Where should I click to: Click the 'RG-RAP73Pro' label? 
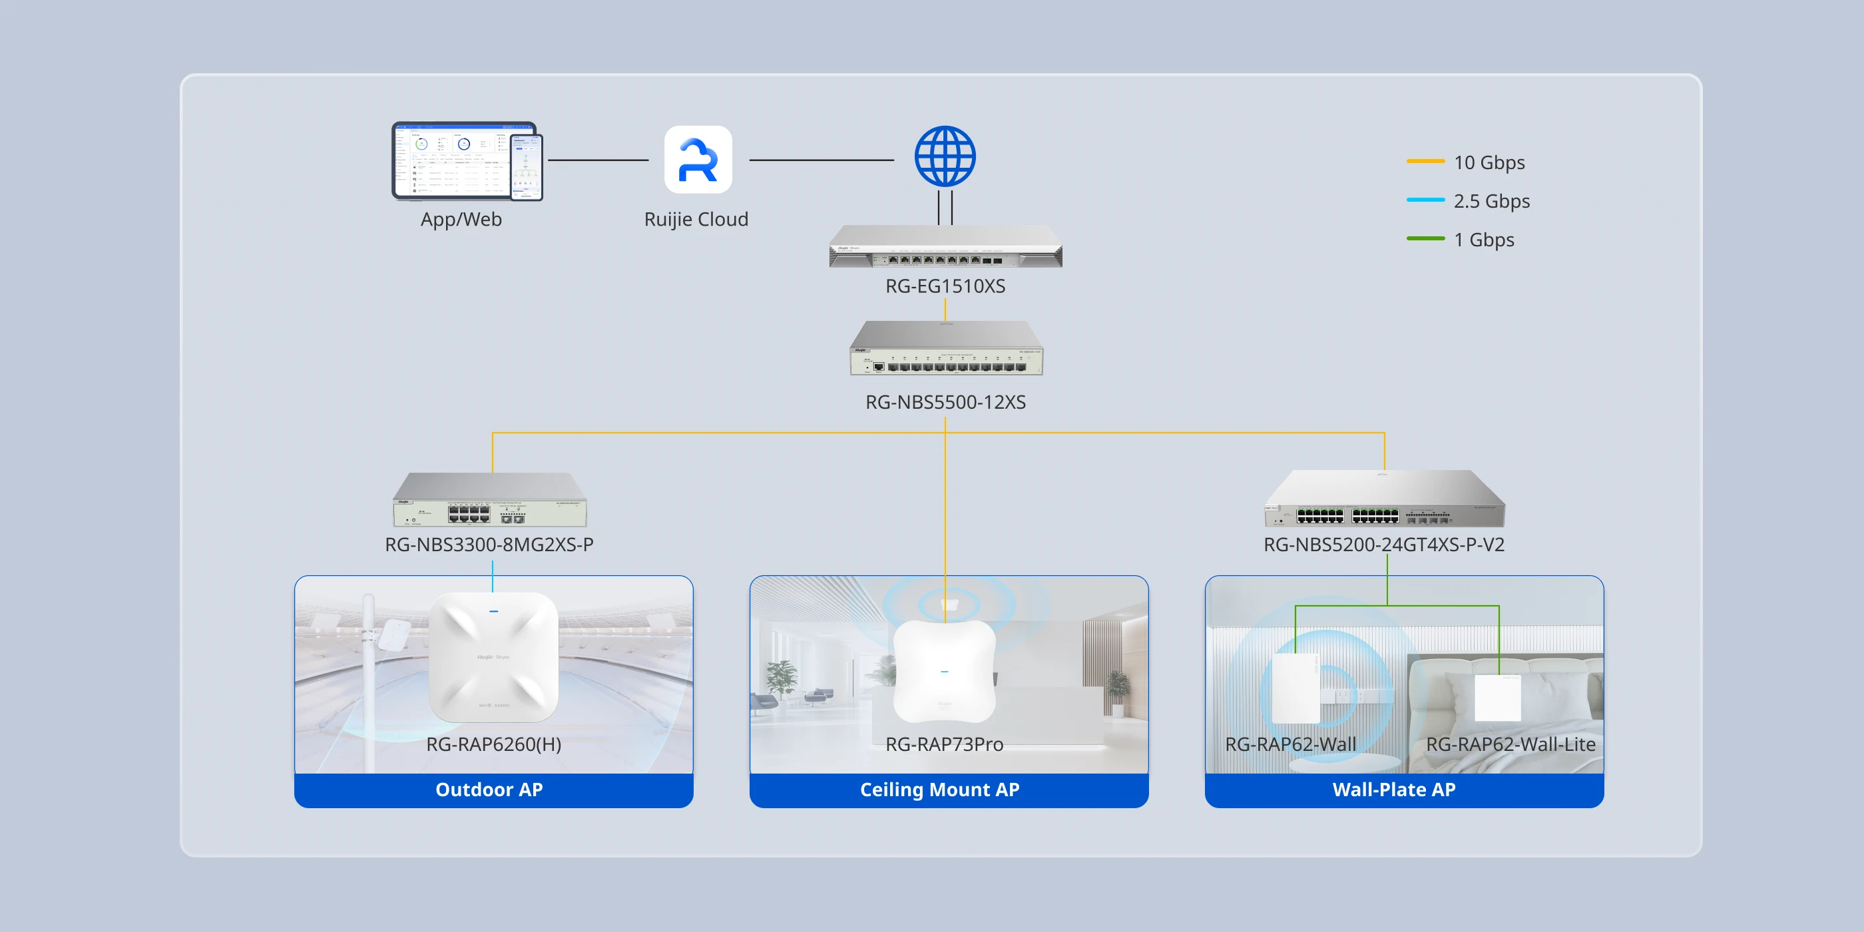click(x=944, y=744)
